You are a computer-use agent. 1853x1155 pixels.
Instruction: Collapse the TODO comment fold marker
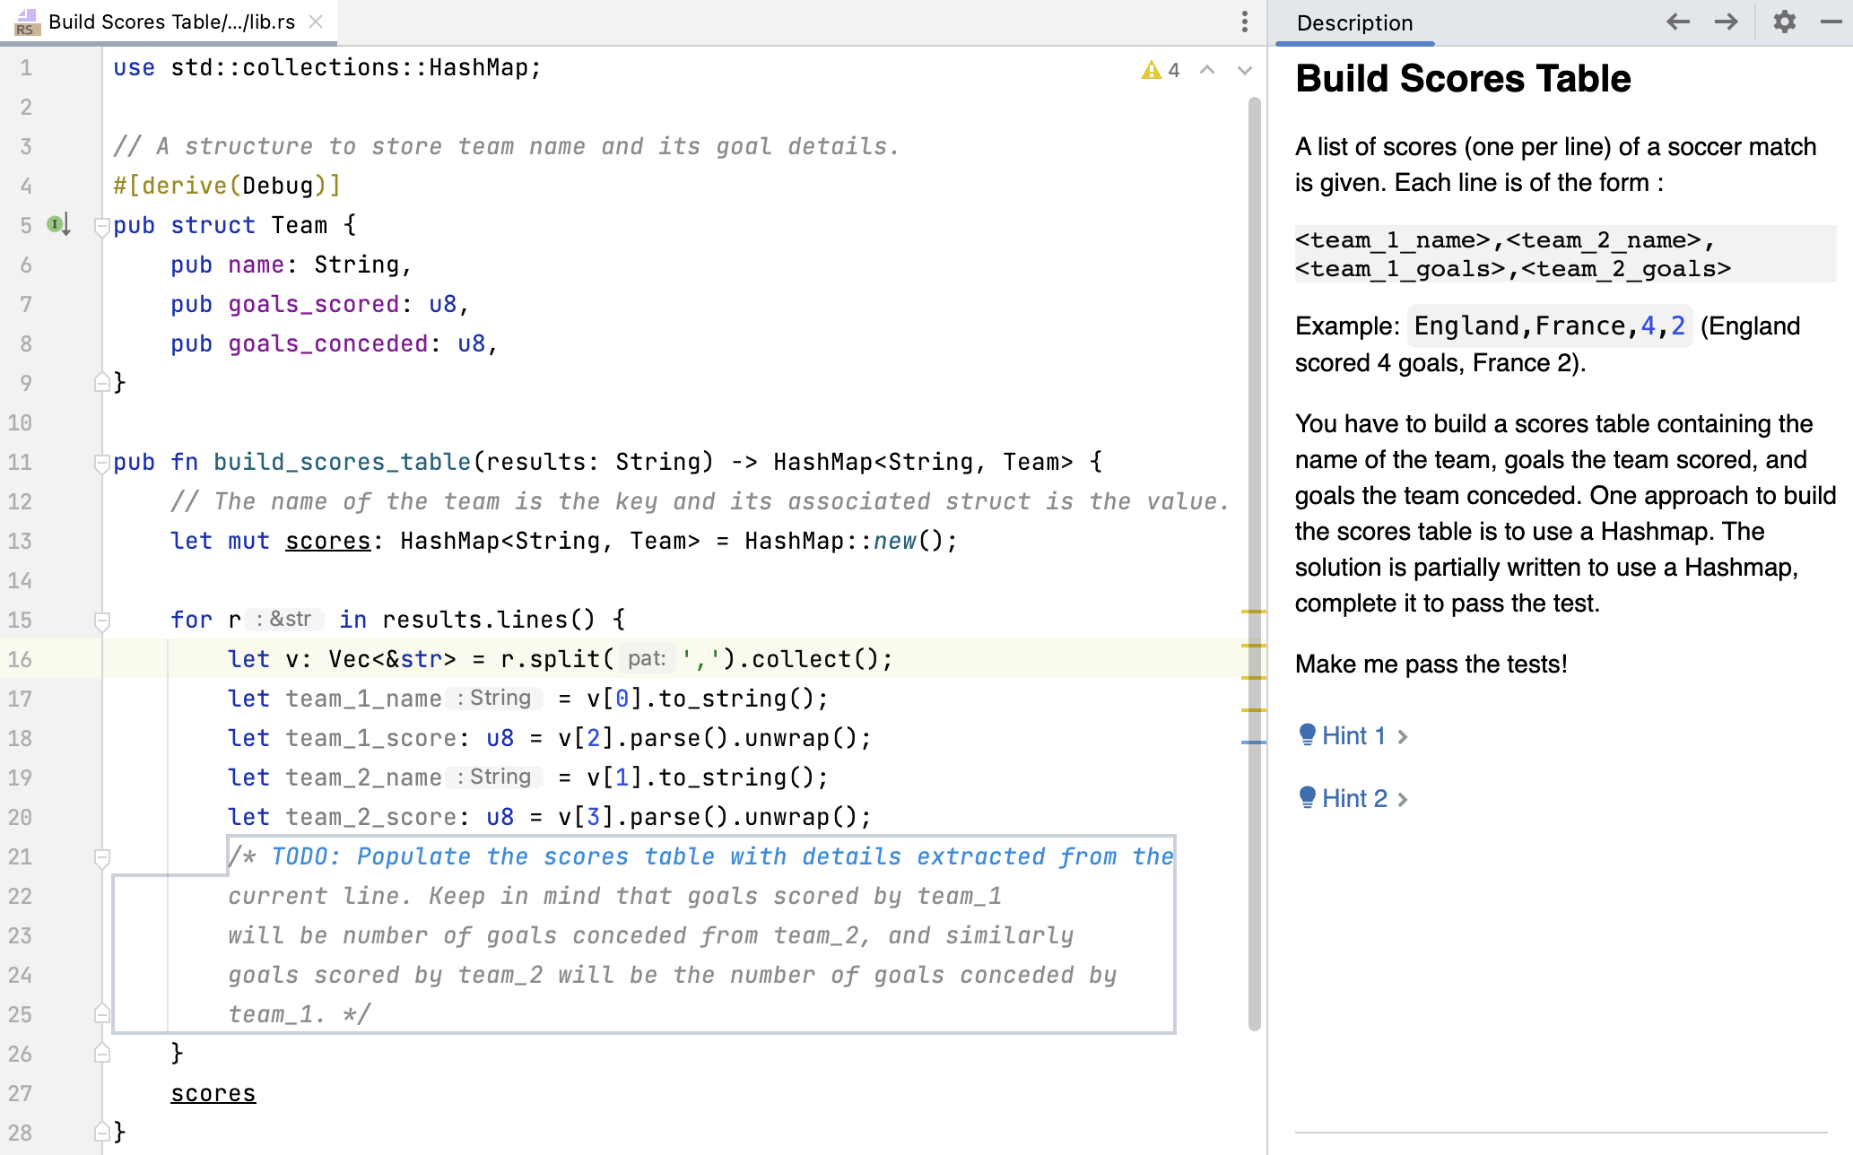point(102,857)
